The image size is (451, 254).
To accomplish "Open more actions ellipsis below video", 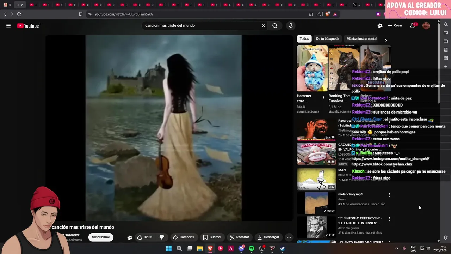I will point(289,237).
